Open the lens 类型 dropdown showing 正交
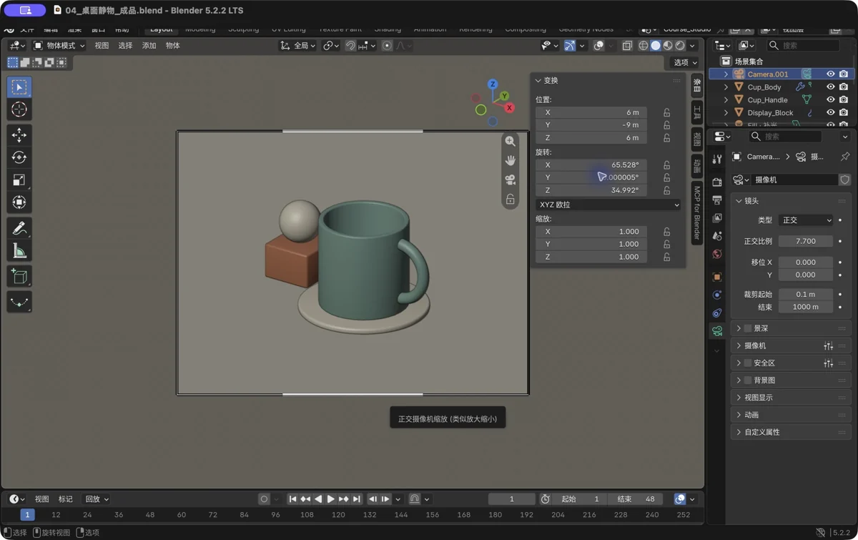The width and height of the screenshot is (858, 540). pos(806,220)
